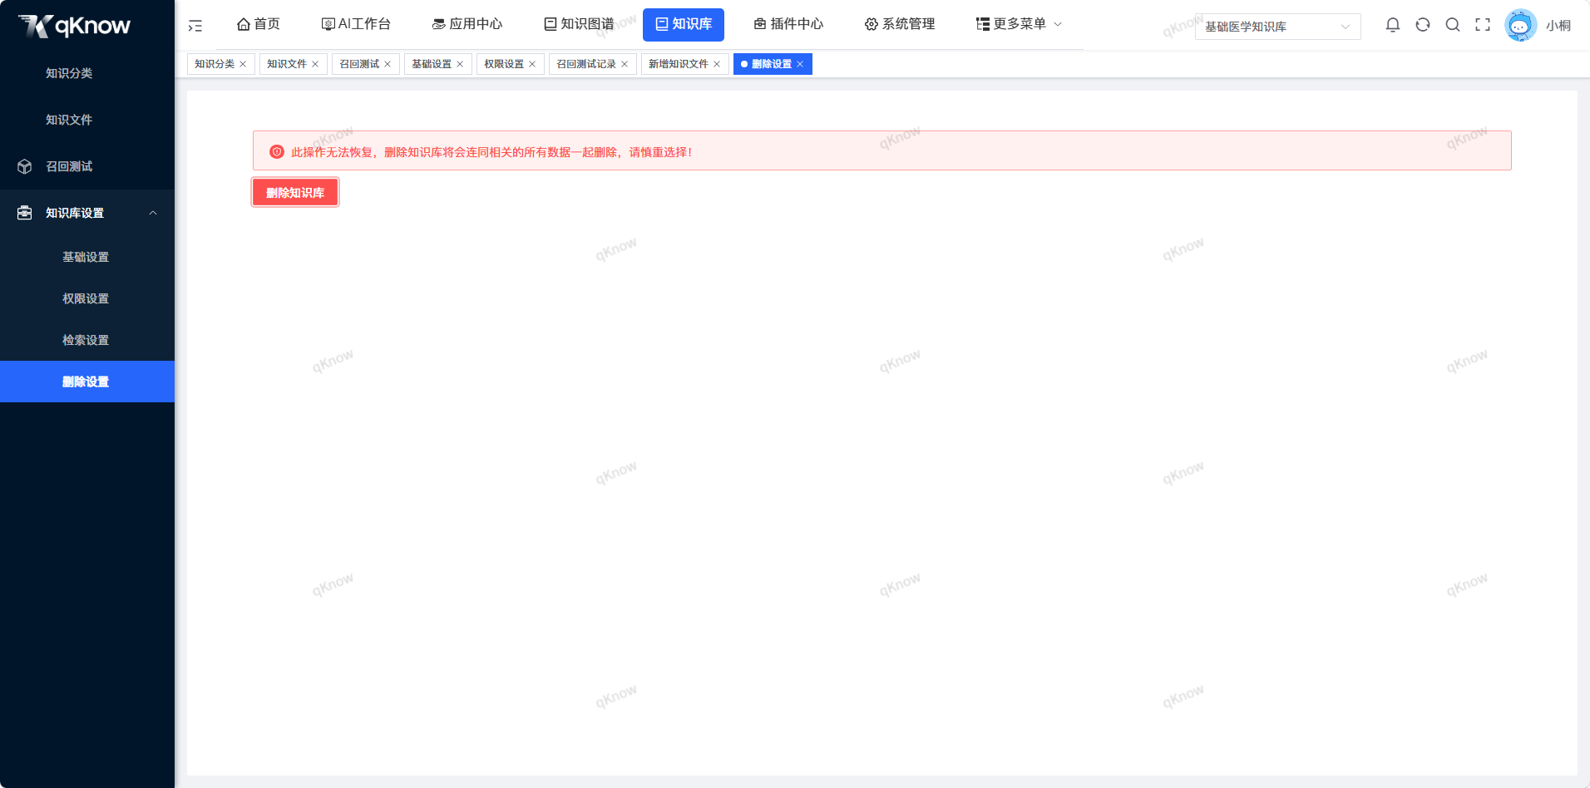Viewport: 1590px width, 788px height.
Task: Close the 知识文件 tab
Action: (315, 64)
